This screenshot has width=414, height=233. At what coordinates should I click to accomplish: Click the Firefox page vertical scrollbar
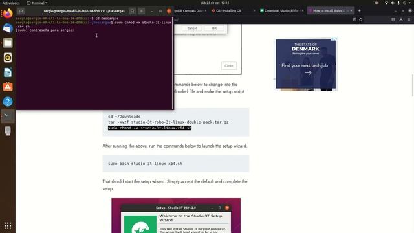(x=413, y=85)
